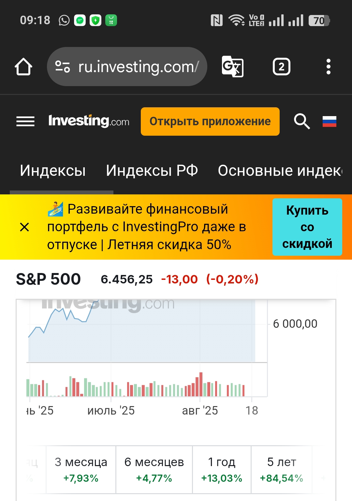This screenshot has width=352, height=501.
Task: Tap the Купить со скидкой button
Action: pyautogui.click(x=307, y=227)
